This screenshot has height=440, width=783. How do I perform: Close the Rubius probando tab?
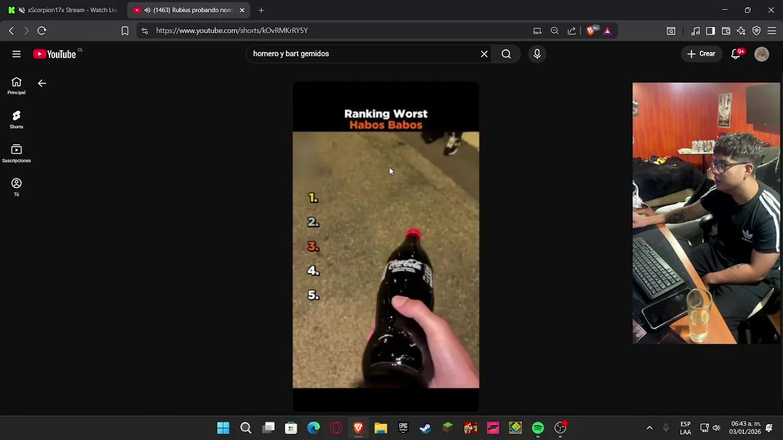pos(242,10)
